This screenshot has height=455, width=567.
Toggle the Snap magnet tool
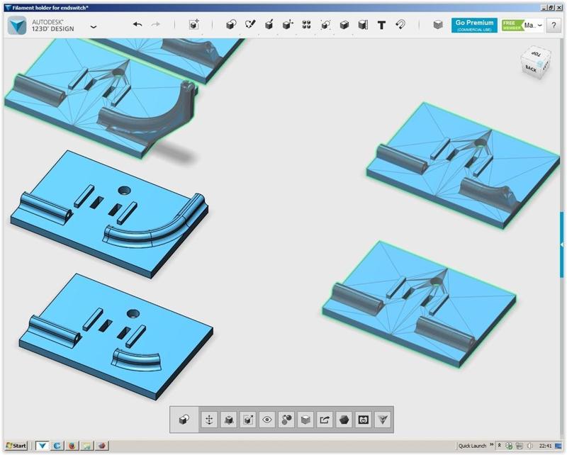400,25
